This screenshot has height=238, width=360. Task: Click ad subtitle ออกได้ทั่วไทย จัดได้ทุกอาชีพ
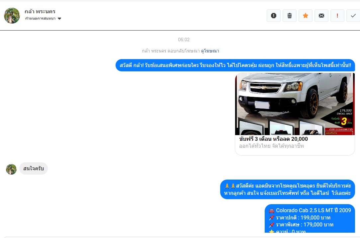click(271, 146)
